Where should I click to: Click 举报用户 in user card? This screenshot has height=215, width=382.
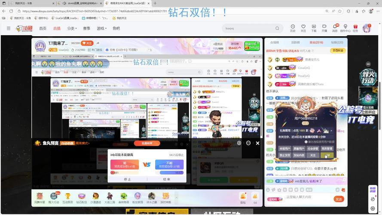coord(285,148)
